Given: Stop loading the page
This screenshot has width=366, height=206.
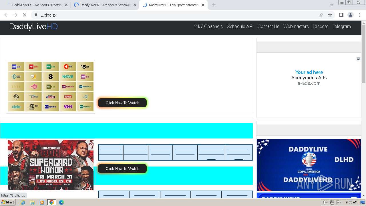Looking at the screenshot, I should pyautogui.click(x=25, y=15).
